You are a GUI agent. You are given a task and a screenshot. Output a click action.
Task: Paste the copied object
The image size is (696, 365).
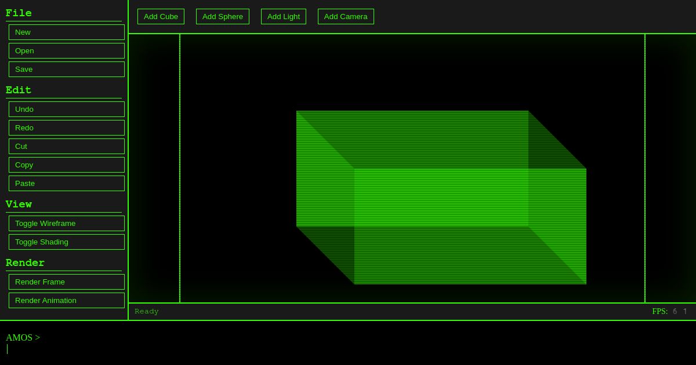[x=66, y=183]
